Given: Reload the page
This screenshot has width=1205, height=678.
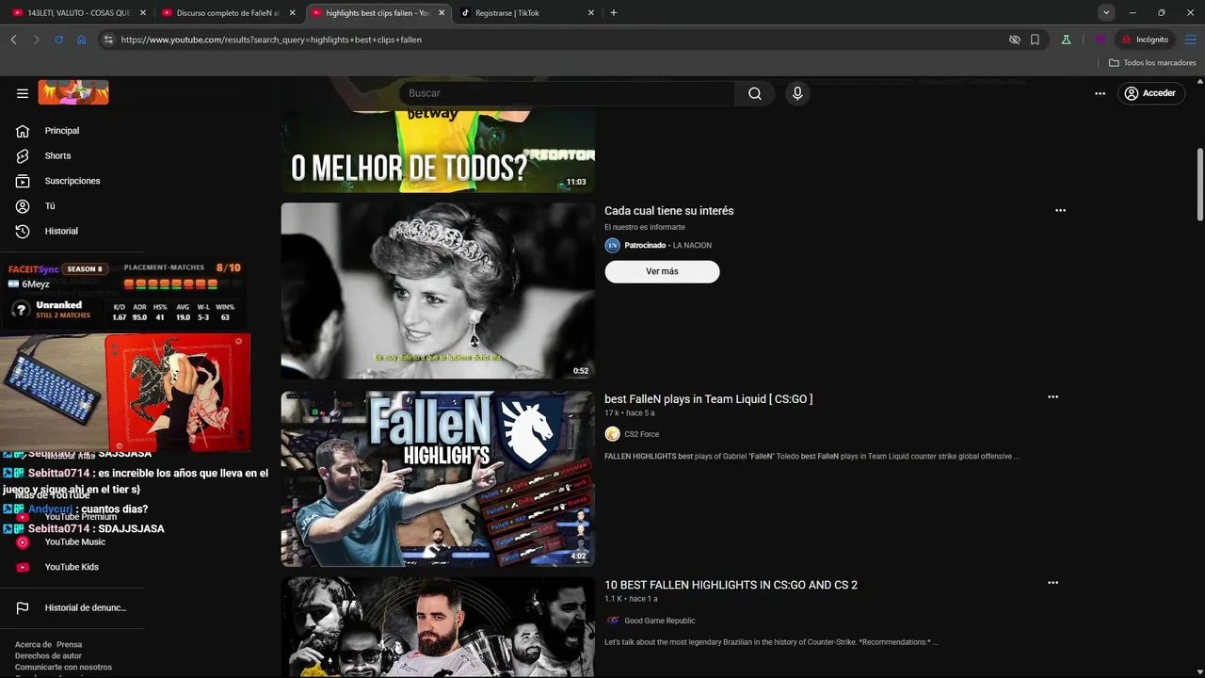Looking at the screenshot, I should (58, 40).
